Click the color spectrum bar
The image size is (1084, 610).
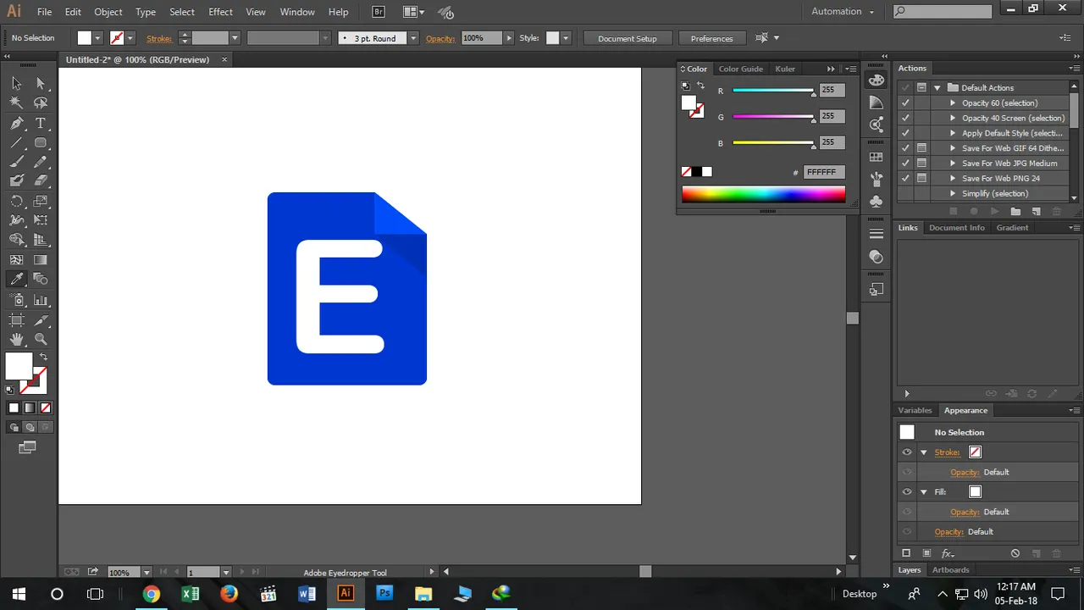[763, 194]
